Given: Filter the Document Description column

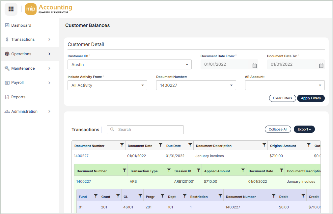Looking at the screenshot, I should [264, 145].
